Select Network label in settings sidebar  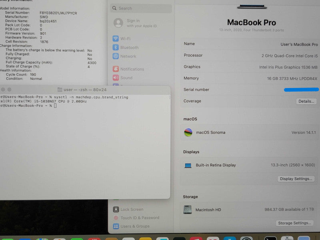click(128, 56)
